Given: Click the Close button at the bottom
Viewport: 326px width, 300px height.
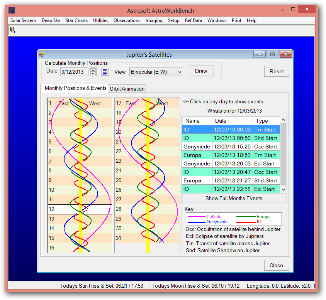Looking at the screenshot, I should (x=277, y=265).
